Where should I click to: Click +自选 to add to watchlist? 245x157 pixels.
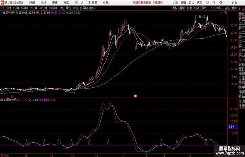pyautogui.click(x=227, y=8)
